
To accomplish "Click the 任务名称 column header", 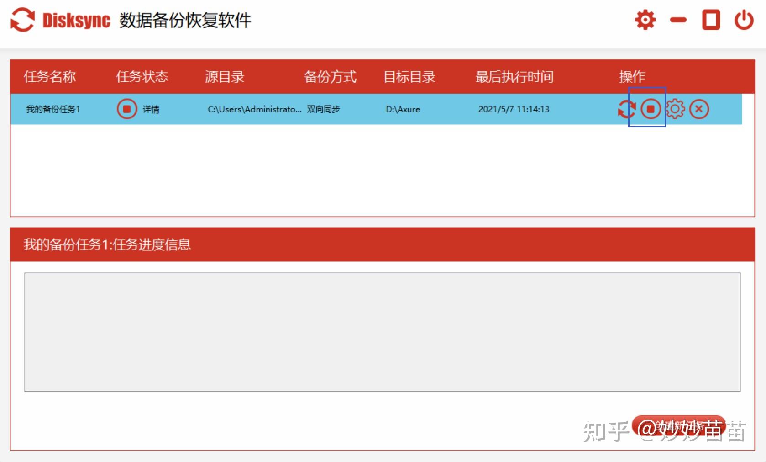I will 50,76.
